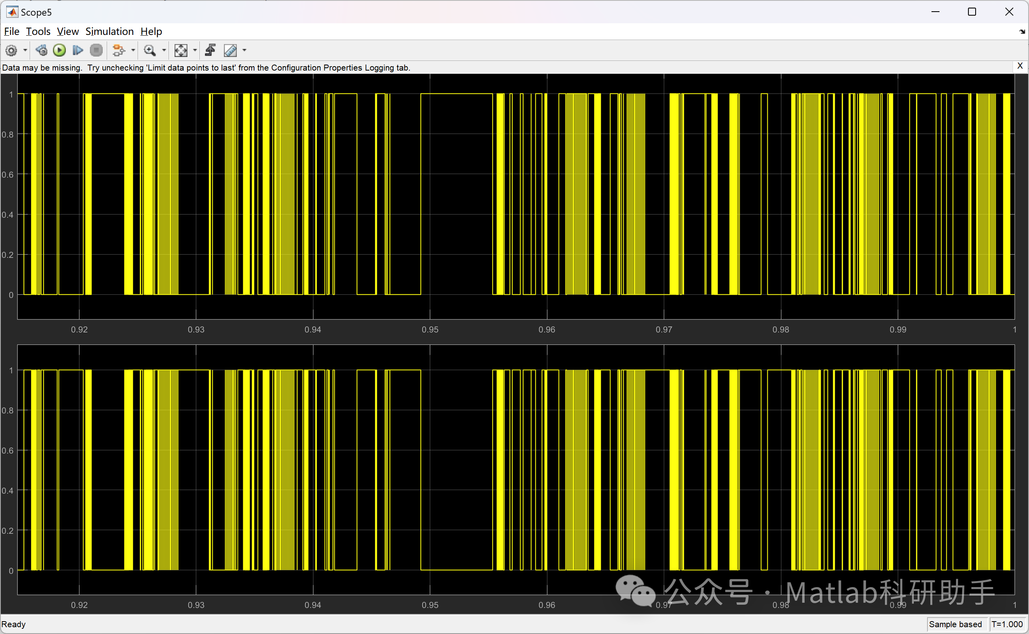
Task: Click the 0.95 tick label under upper plot
Action: click(430, 330)
